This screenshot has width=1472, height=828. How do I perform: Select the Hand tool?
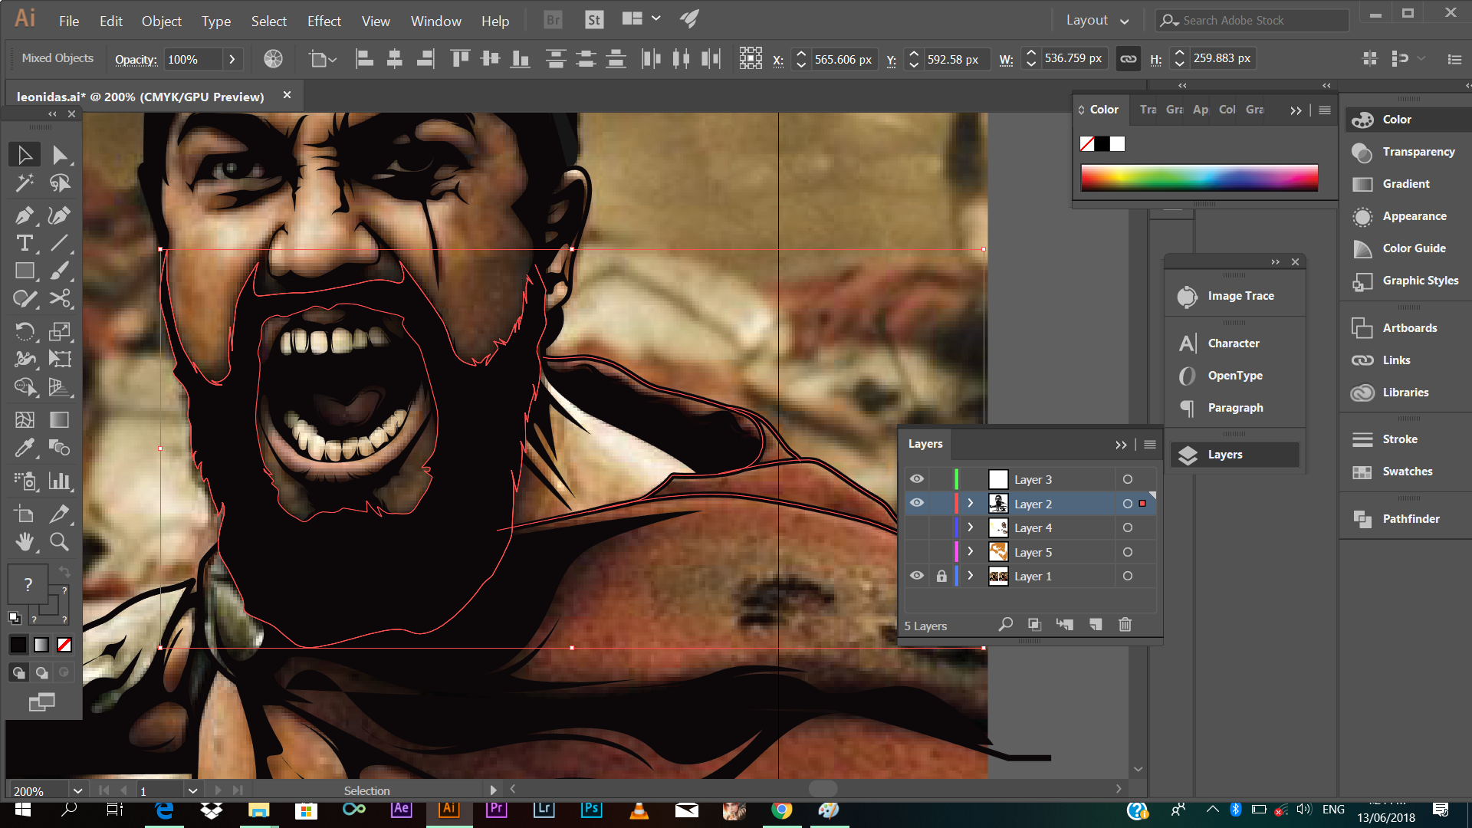[x=24, y=542]
